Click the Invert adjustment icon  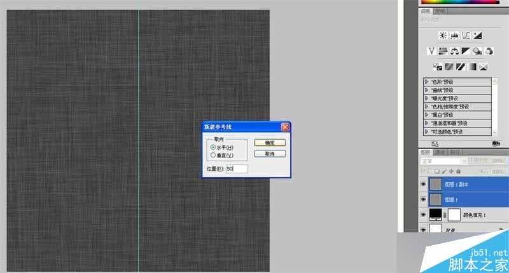[x=438, y=66]
